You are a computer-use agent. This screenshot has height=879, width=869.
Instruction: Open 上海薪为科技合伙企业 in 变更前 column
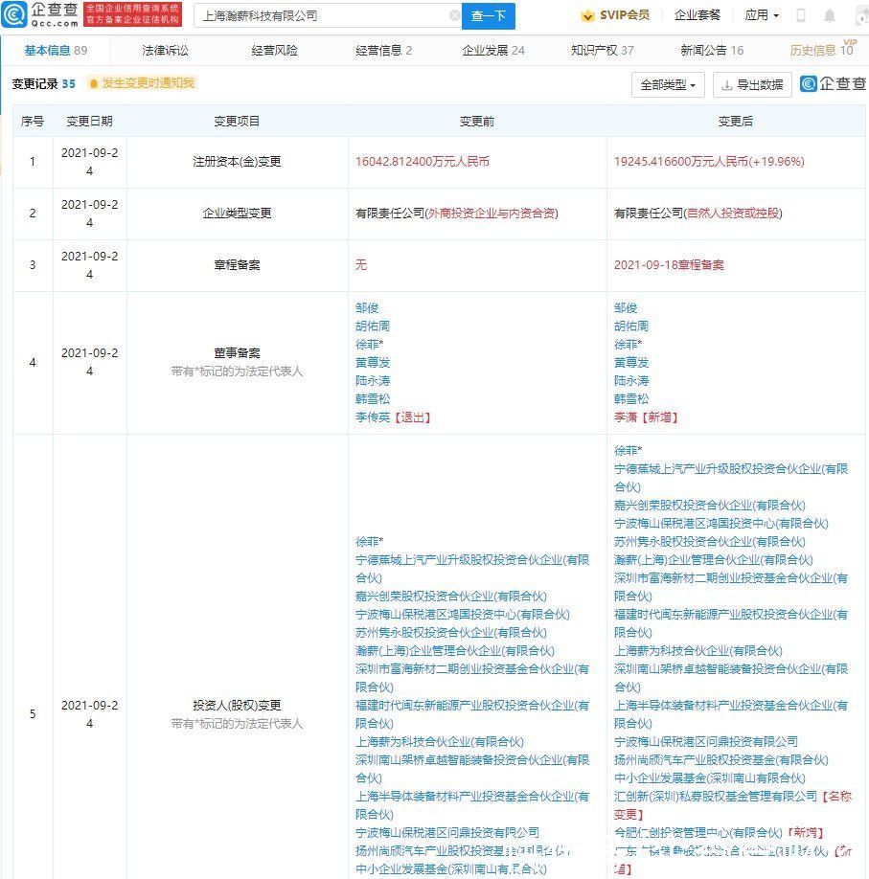click(440, 742)
